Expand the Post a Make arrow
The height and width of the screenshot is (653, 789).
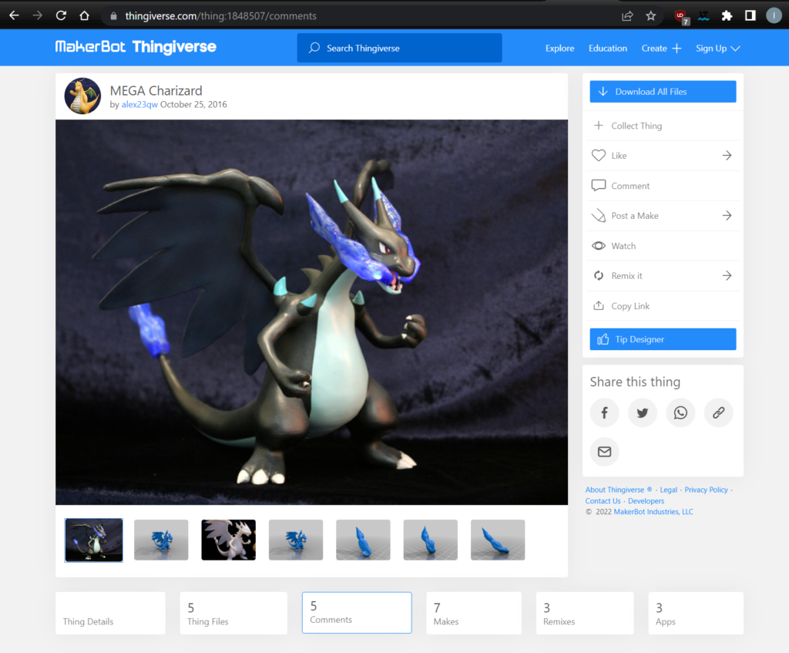tap(726, 216)
